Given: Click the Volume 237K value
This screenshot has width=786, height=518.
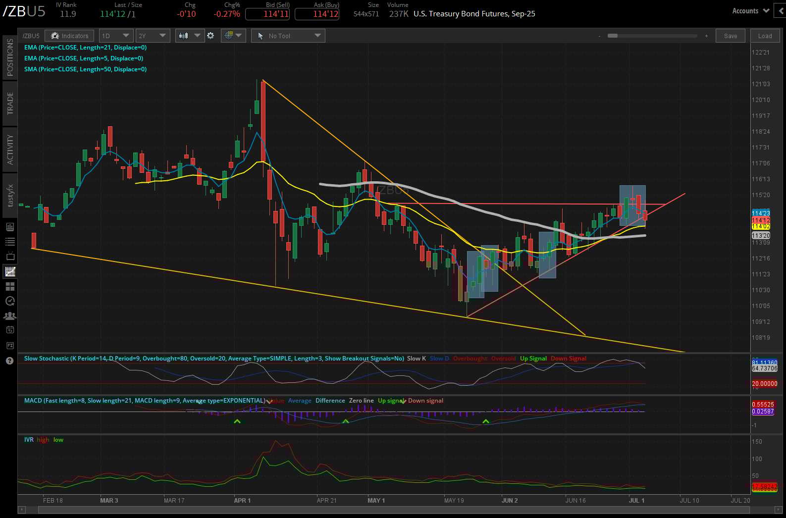Looking at the screenshot, I should [x=399, y=14].
